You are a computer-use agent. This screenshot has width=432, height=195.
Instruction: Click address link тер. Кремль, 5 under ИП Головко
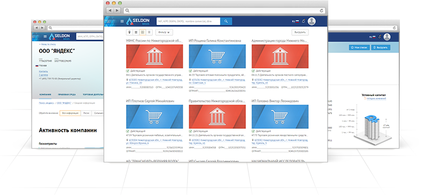click(259, 143)
